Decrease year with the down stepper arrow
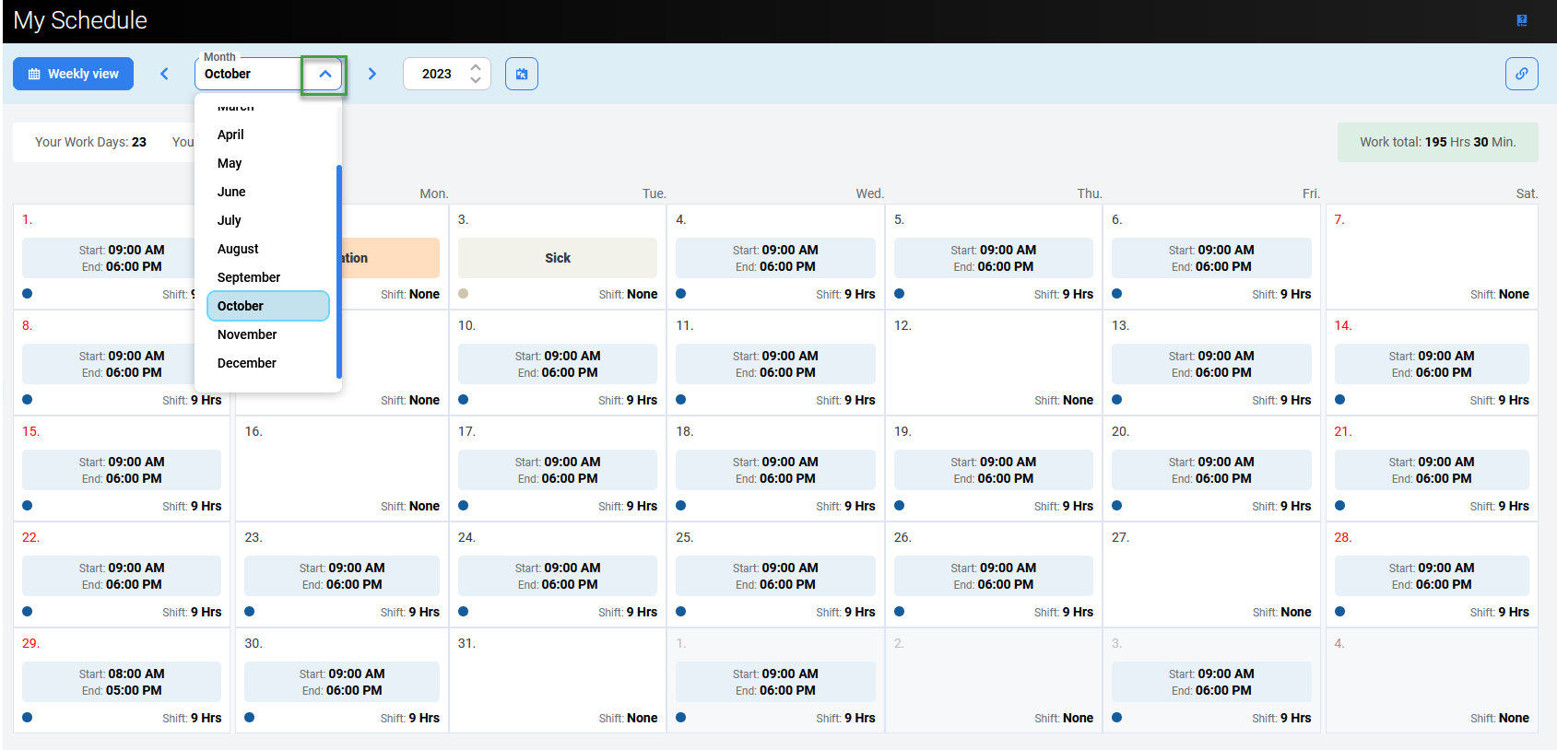This screenshot has height=750, width=1557. pyautogui.click(x=476, y=80)
